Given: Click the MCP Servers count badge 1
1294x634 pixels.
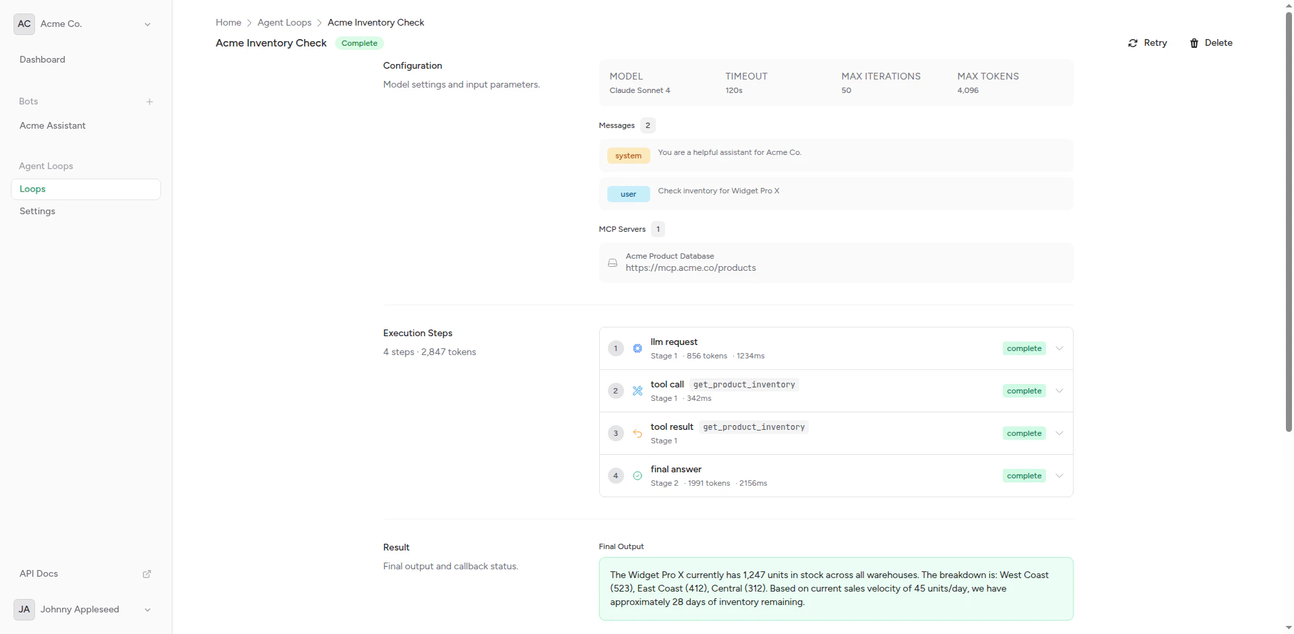Looking at the screenshot, I should tap(658, 229).
